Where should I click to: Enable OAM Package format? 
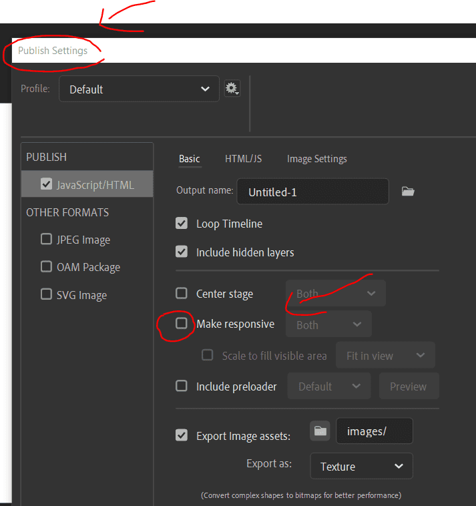pos(46,266)
